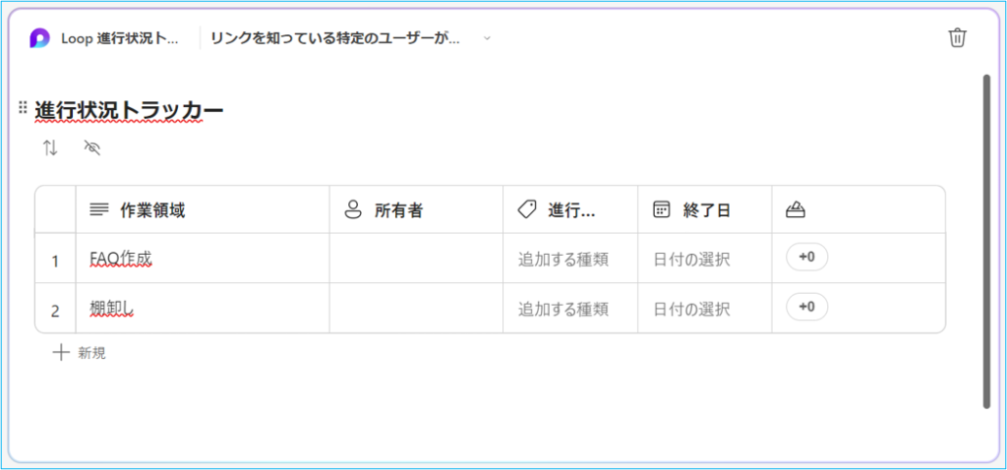The height and width of the screenshot is (470, 1007).
Task: Click the 作業領域 column header
Action: 151,209
